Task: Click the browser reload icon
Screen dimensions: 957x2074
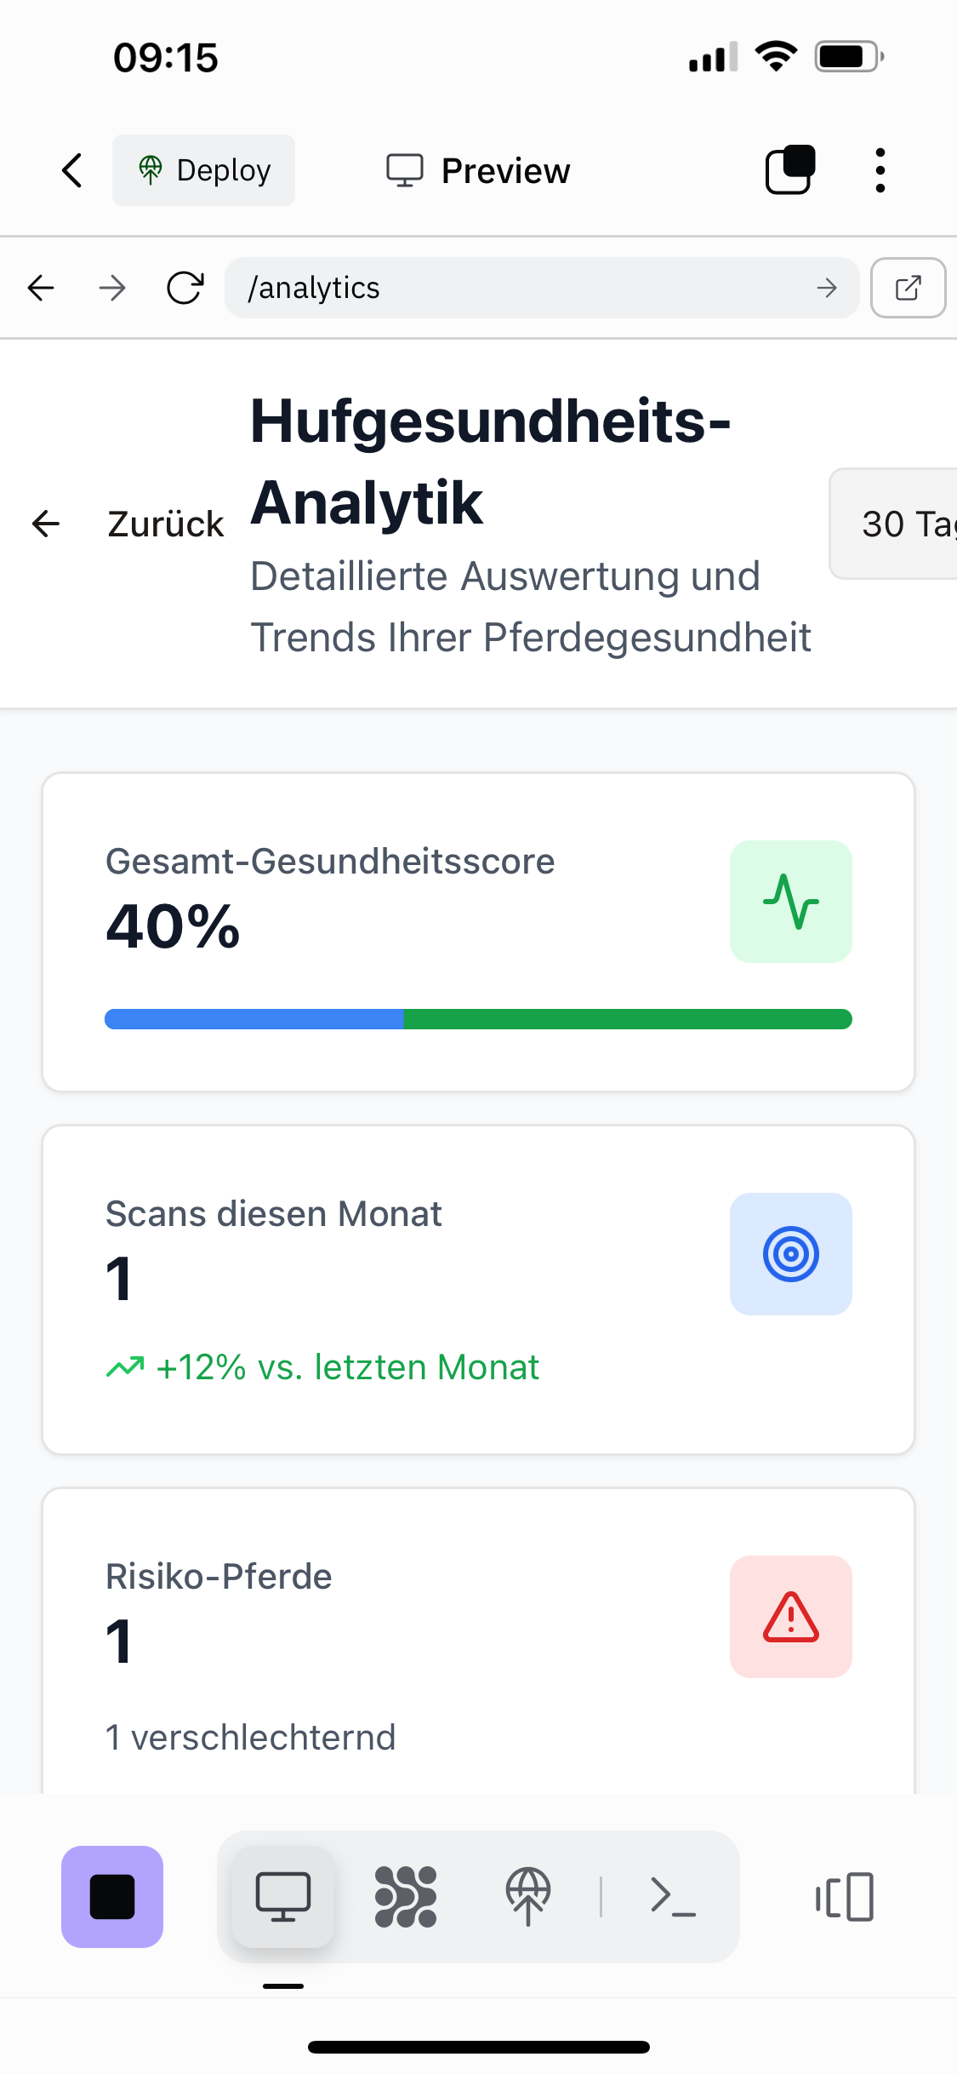Action: (185, 288)
